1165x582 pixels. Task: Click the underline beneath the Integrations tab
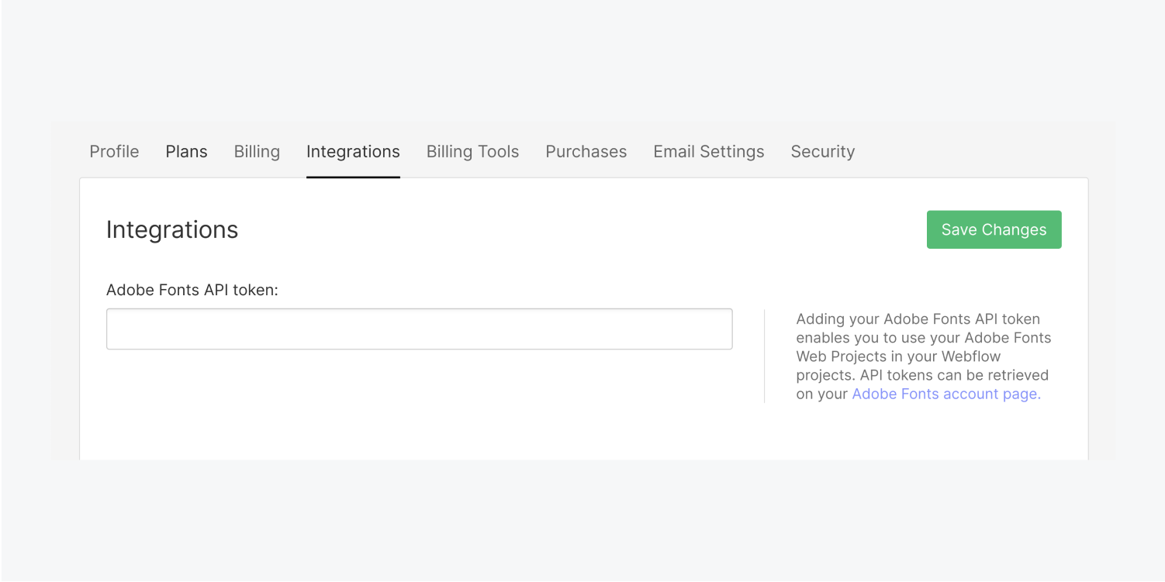pyautogui.click(x=353, y=177)
